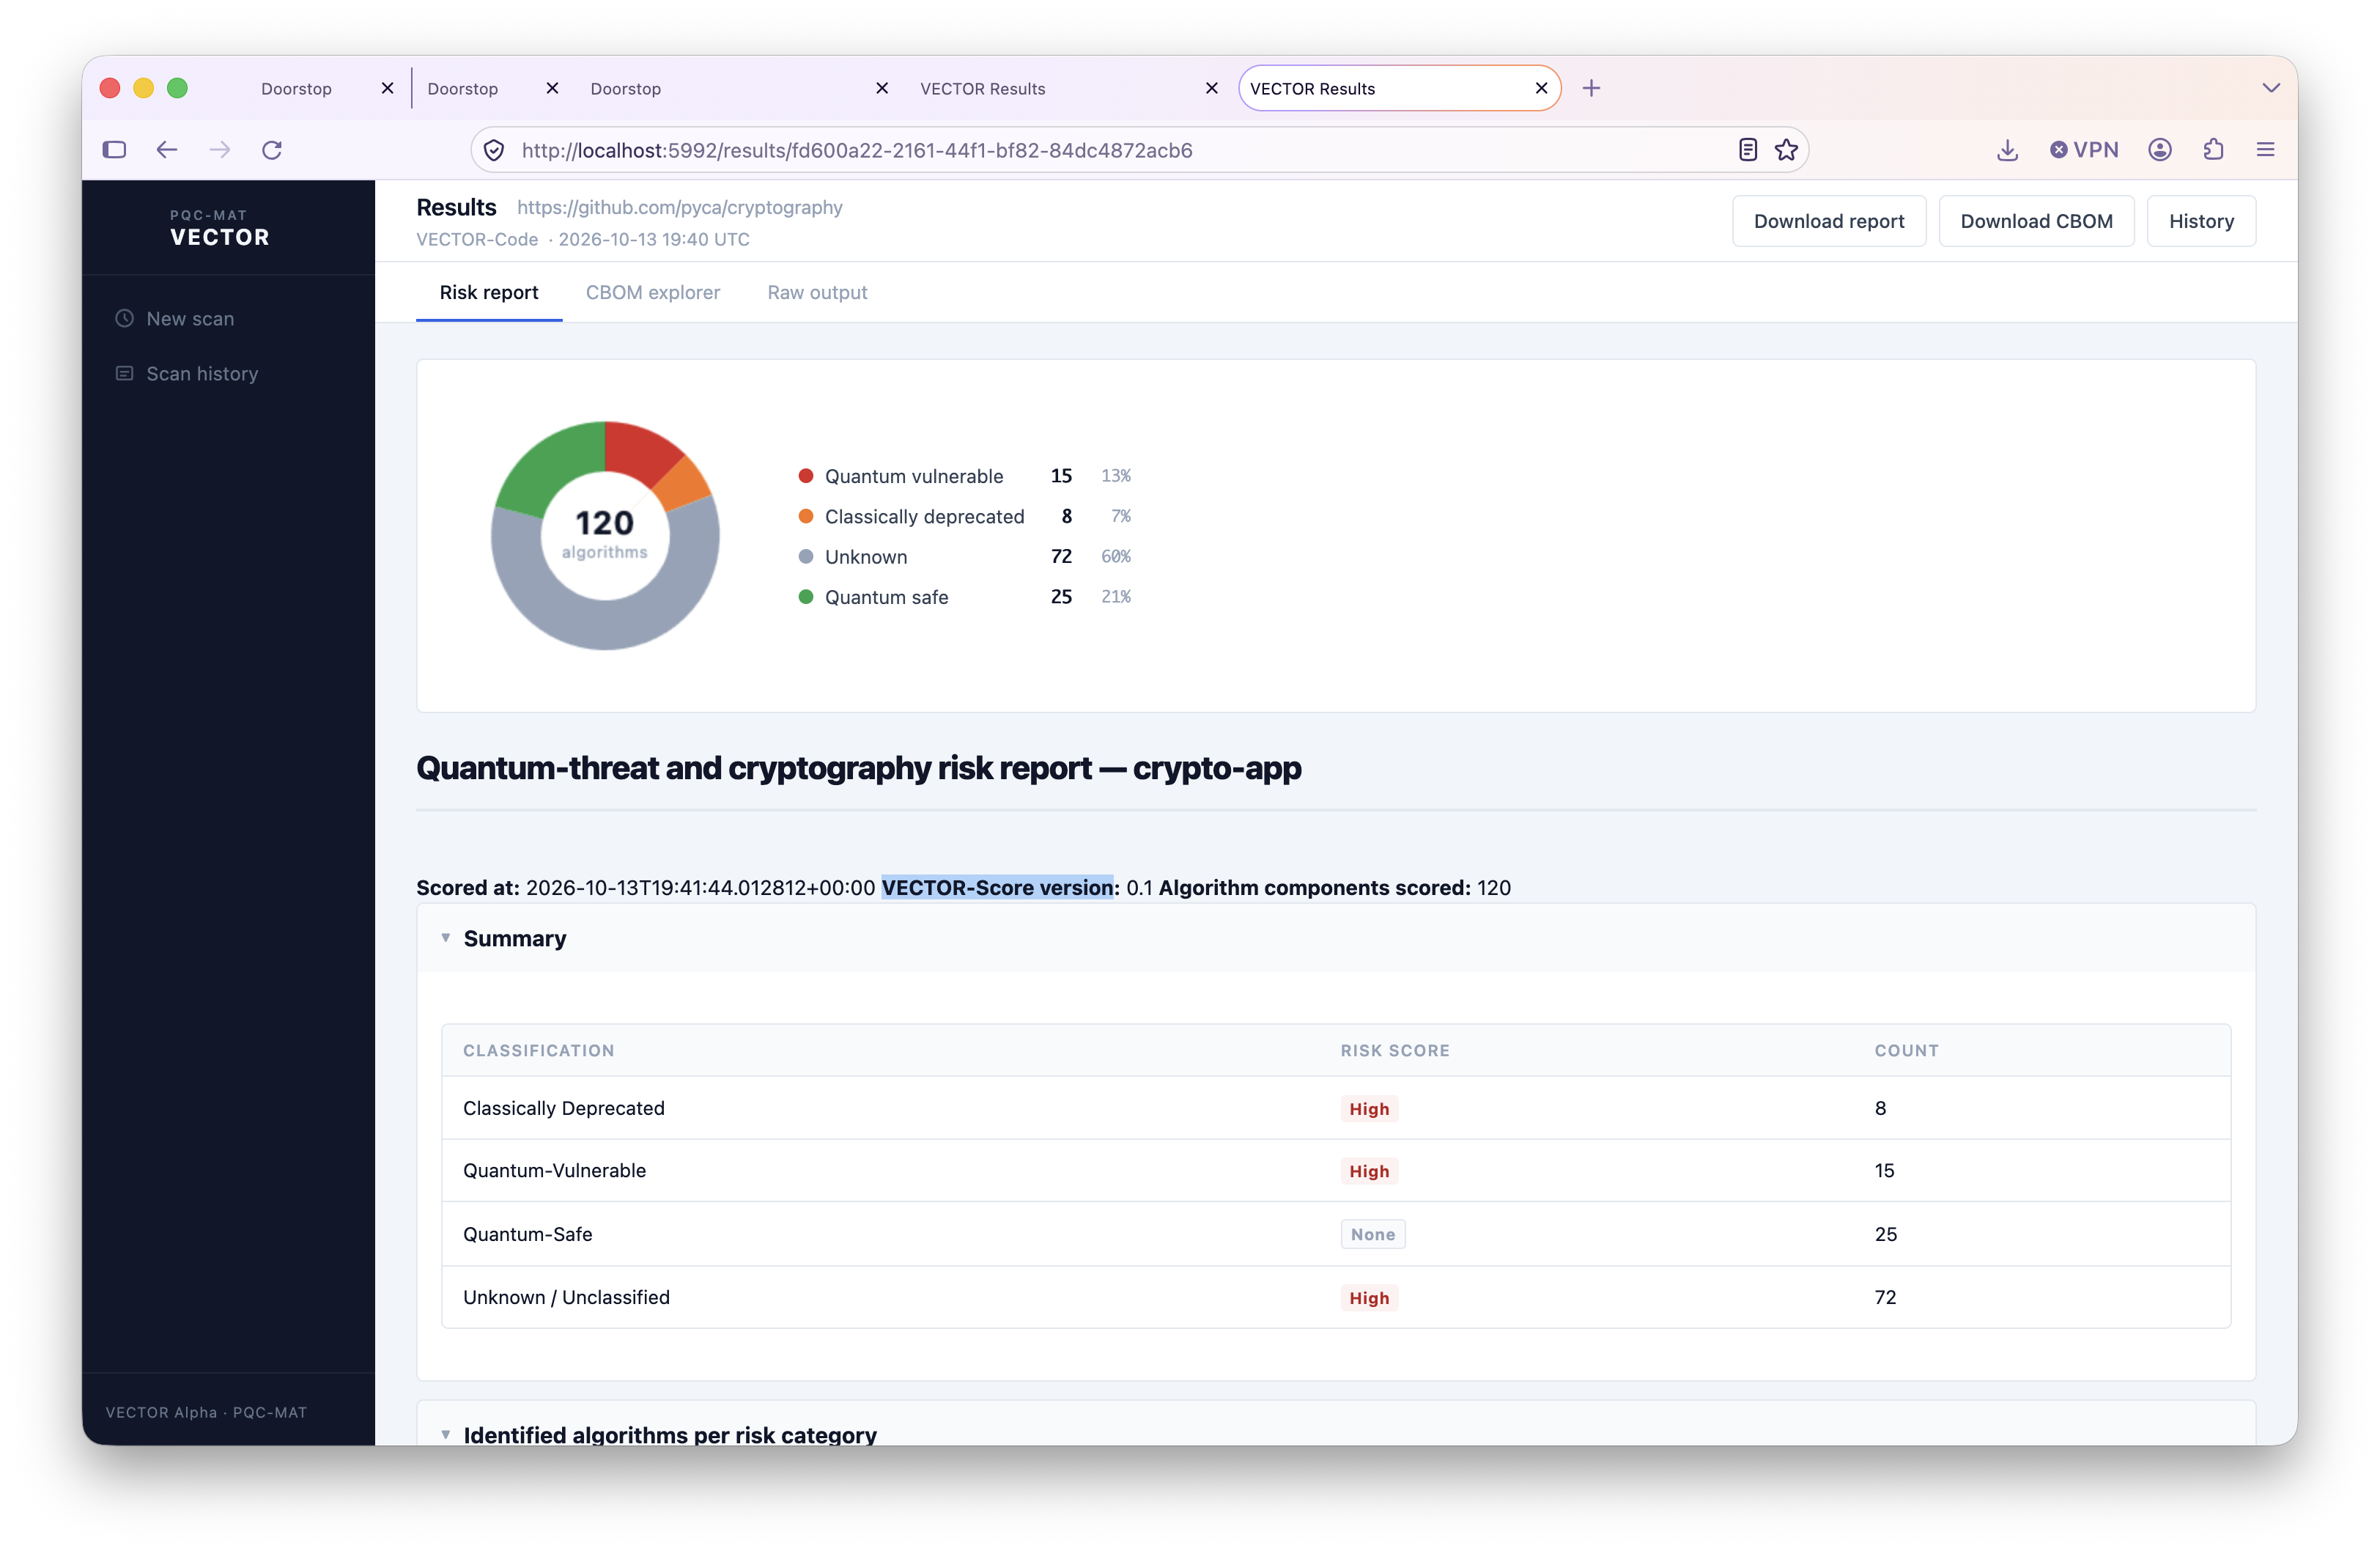Close the active VECTOR Results tab

point(1541,88)
